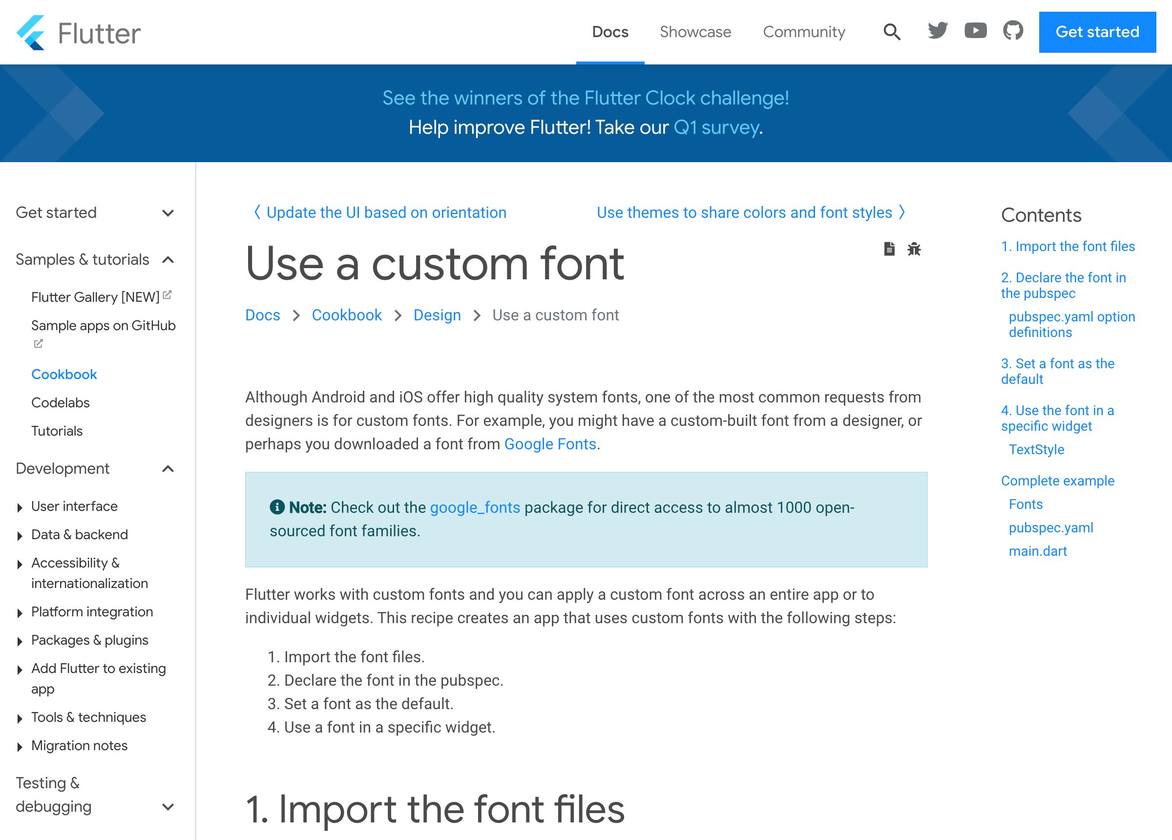The width and height of the screenshot is (1172, 840).
Task: Open Flutter's Twitter icon link
Action: pyautogui.click(x=938, y=31)
